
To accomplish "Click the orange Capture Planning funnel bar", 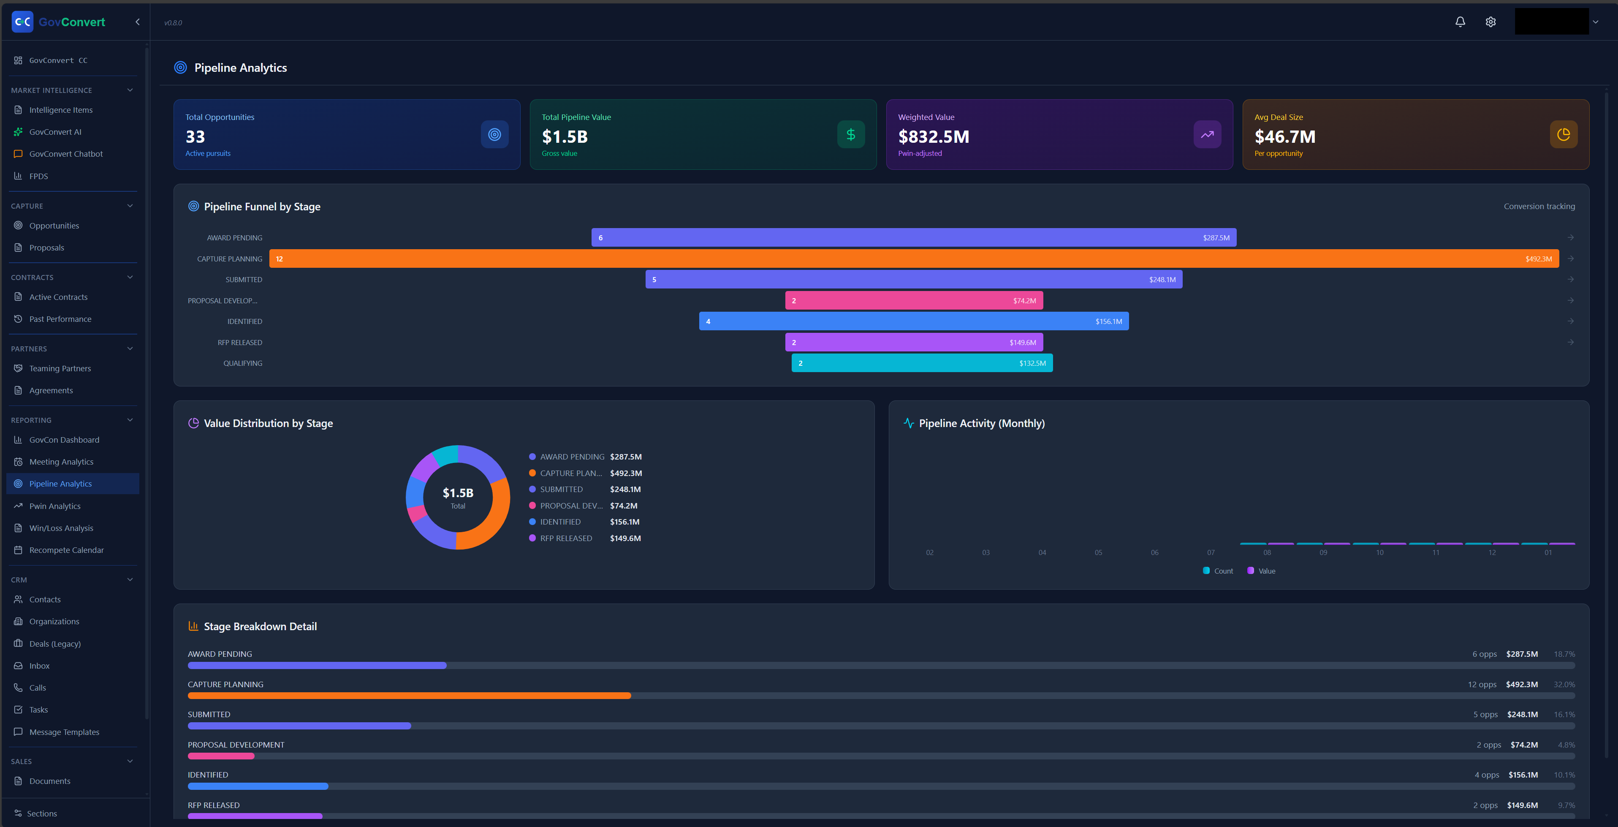I will pos(914,259).
